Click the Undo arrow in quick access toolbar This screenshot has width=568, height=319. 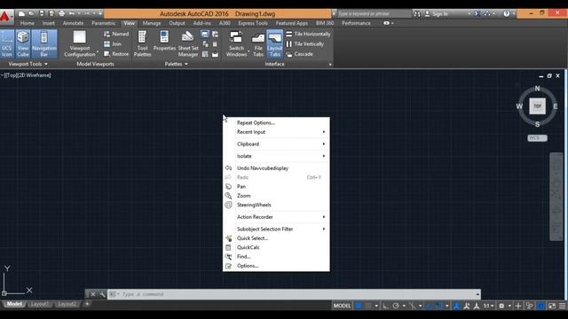[x=72, y=14]
